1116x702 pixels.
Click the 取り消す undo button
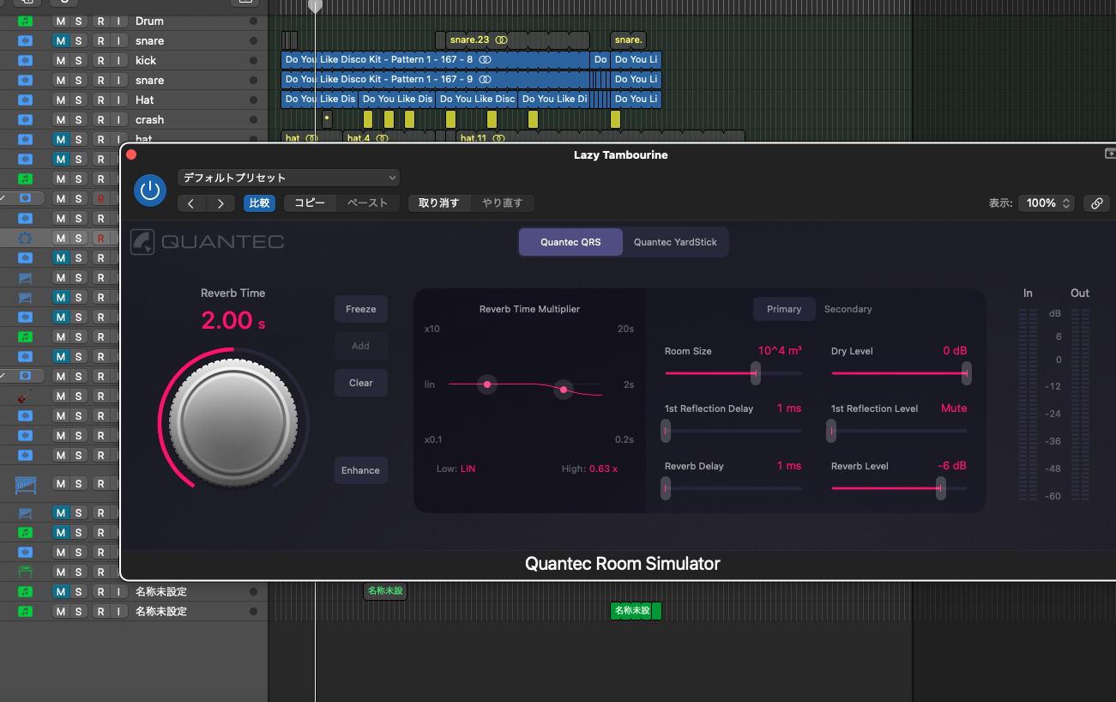click(439, 203)
